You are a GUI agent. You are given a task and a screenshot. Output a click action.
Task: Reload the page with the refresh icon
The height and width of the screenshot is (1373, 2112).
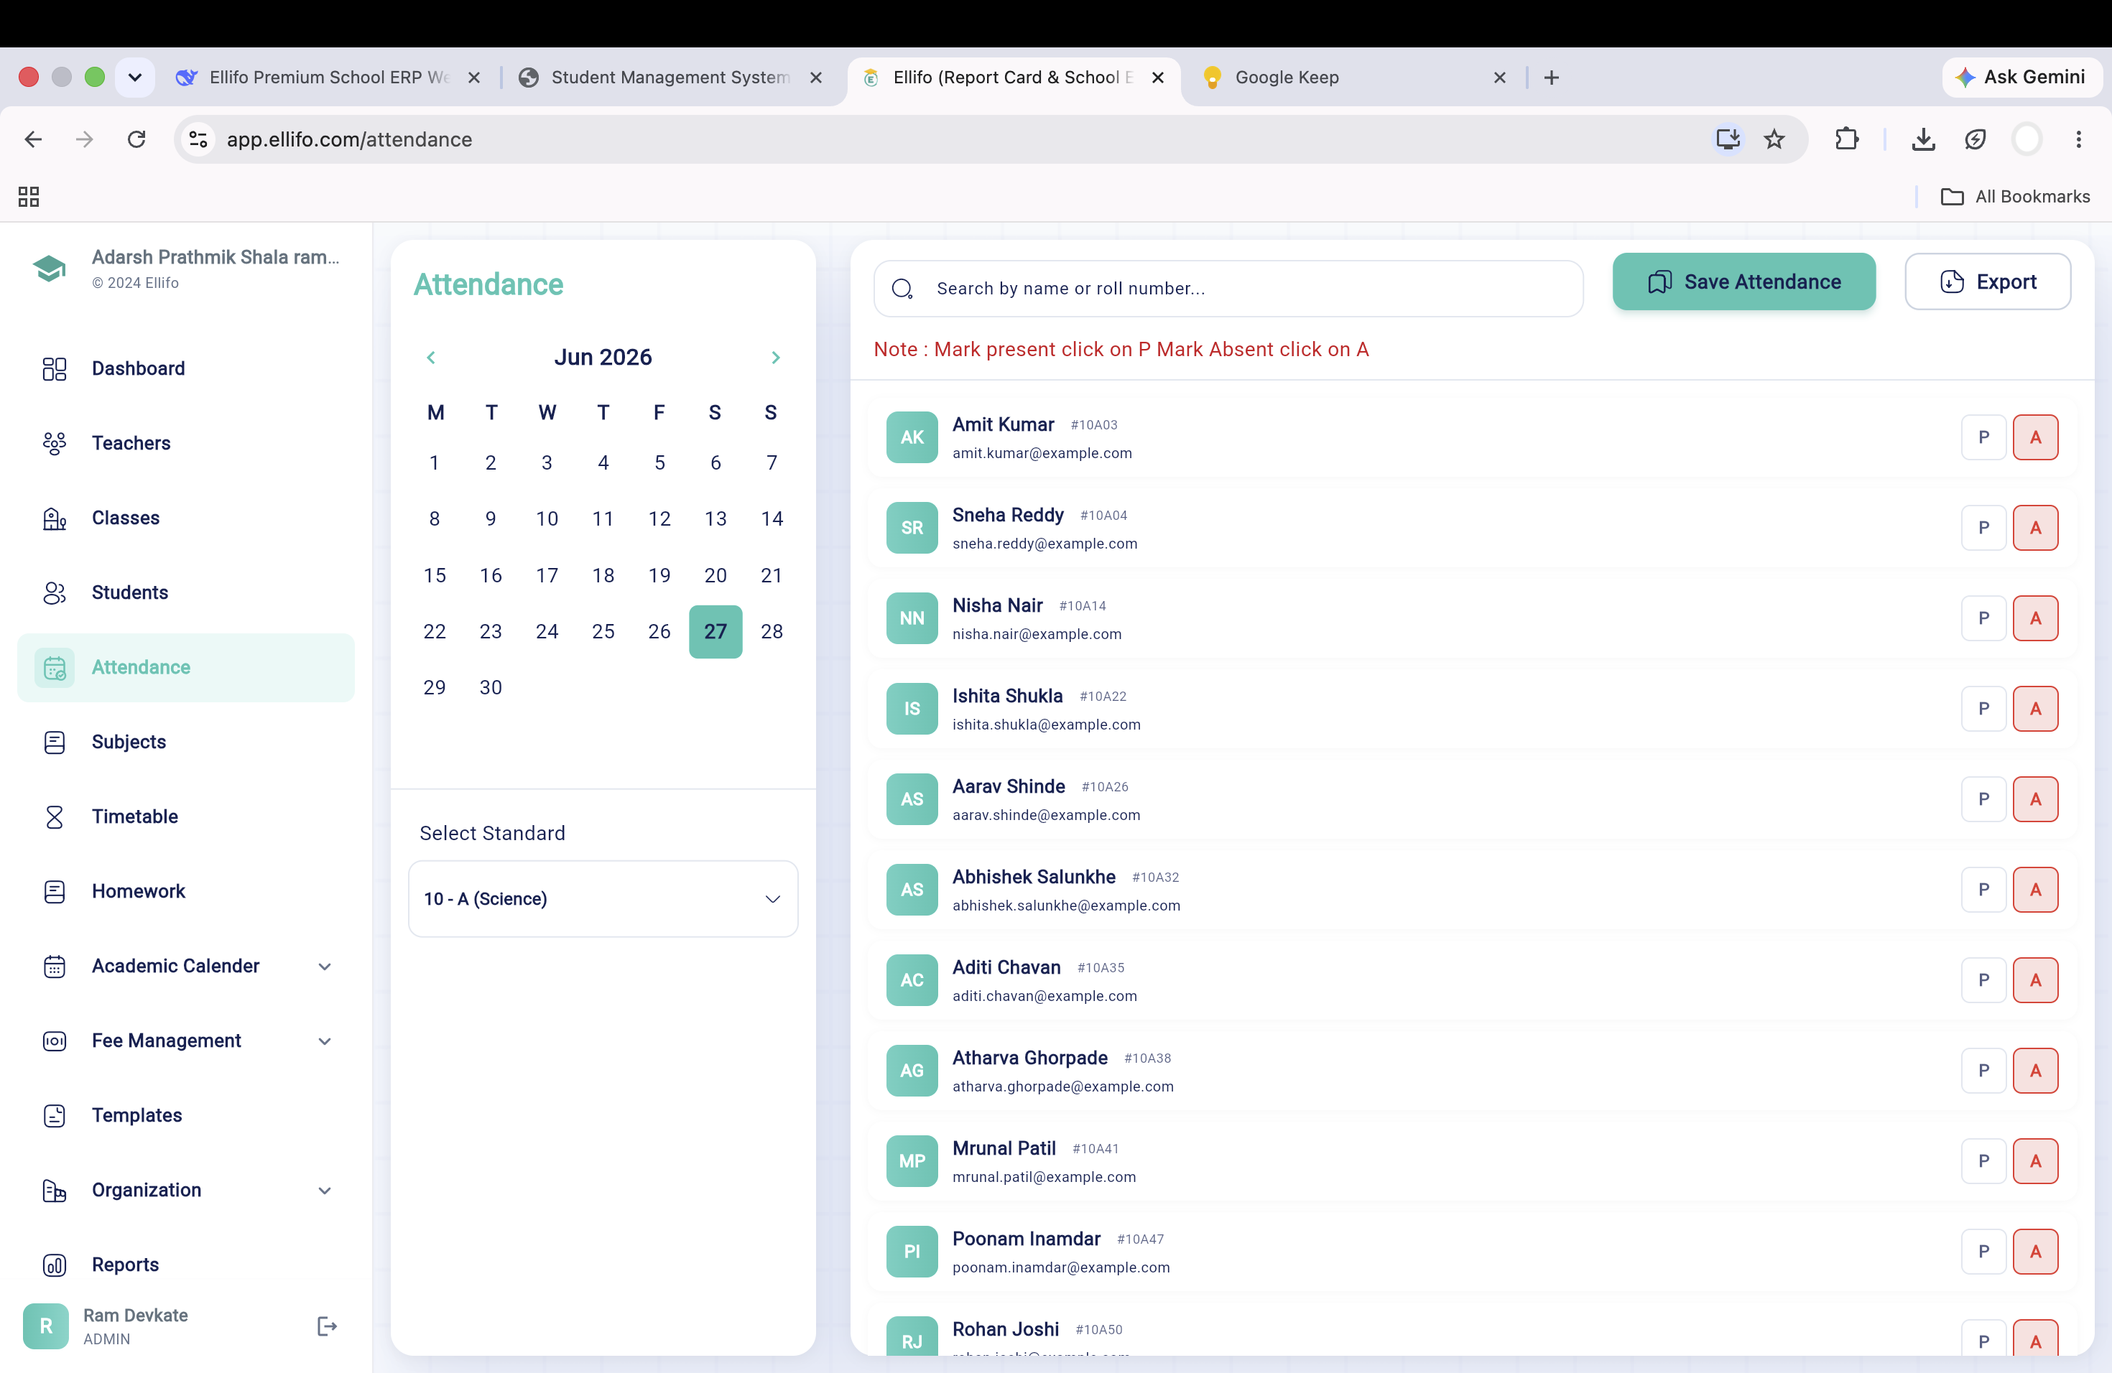pos(136,139)
